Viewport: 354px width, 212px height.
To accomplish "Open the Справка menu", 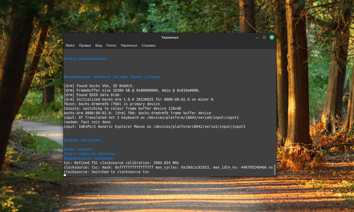I will tap(148, 45).
